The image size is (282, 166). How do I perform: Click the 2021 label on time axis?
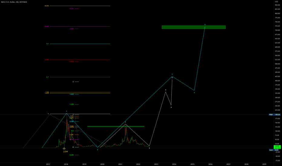click(120, 164)
